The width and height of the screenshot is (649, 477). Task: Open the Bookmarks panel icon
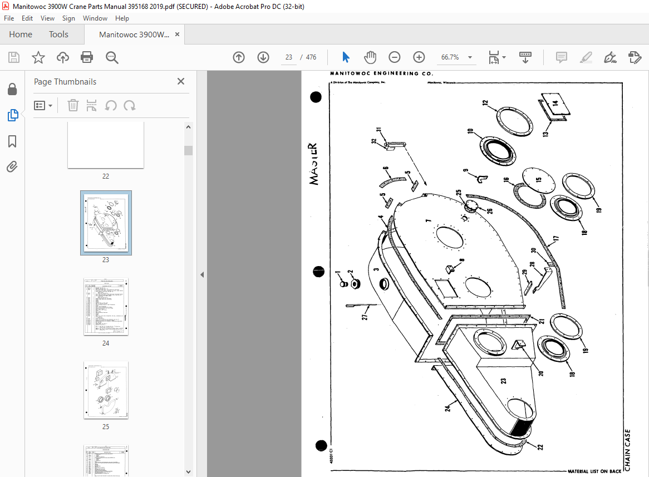pos(12,141)
